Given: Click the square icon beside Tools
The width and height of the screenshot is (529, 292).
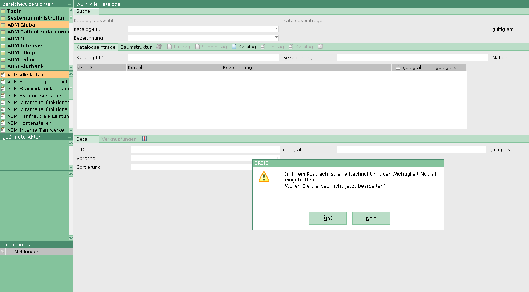Looking at the screenshot, I should tap(3, 11).
